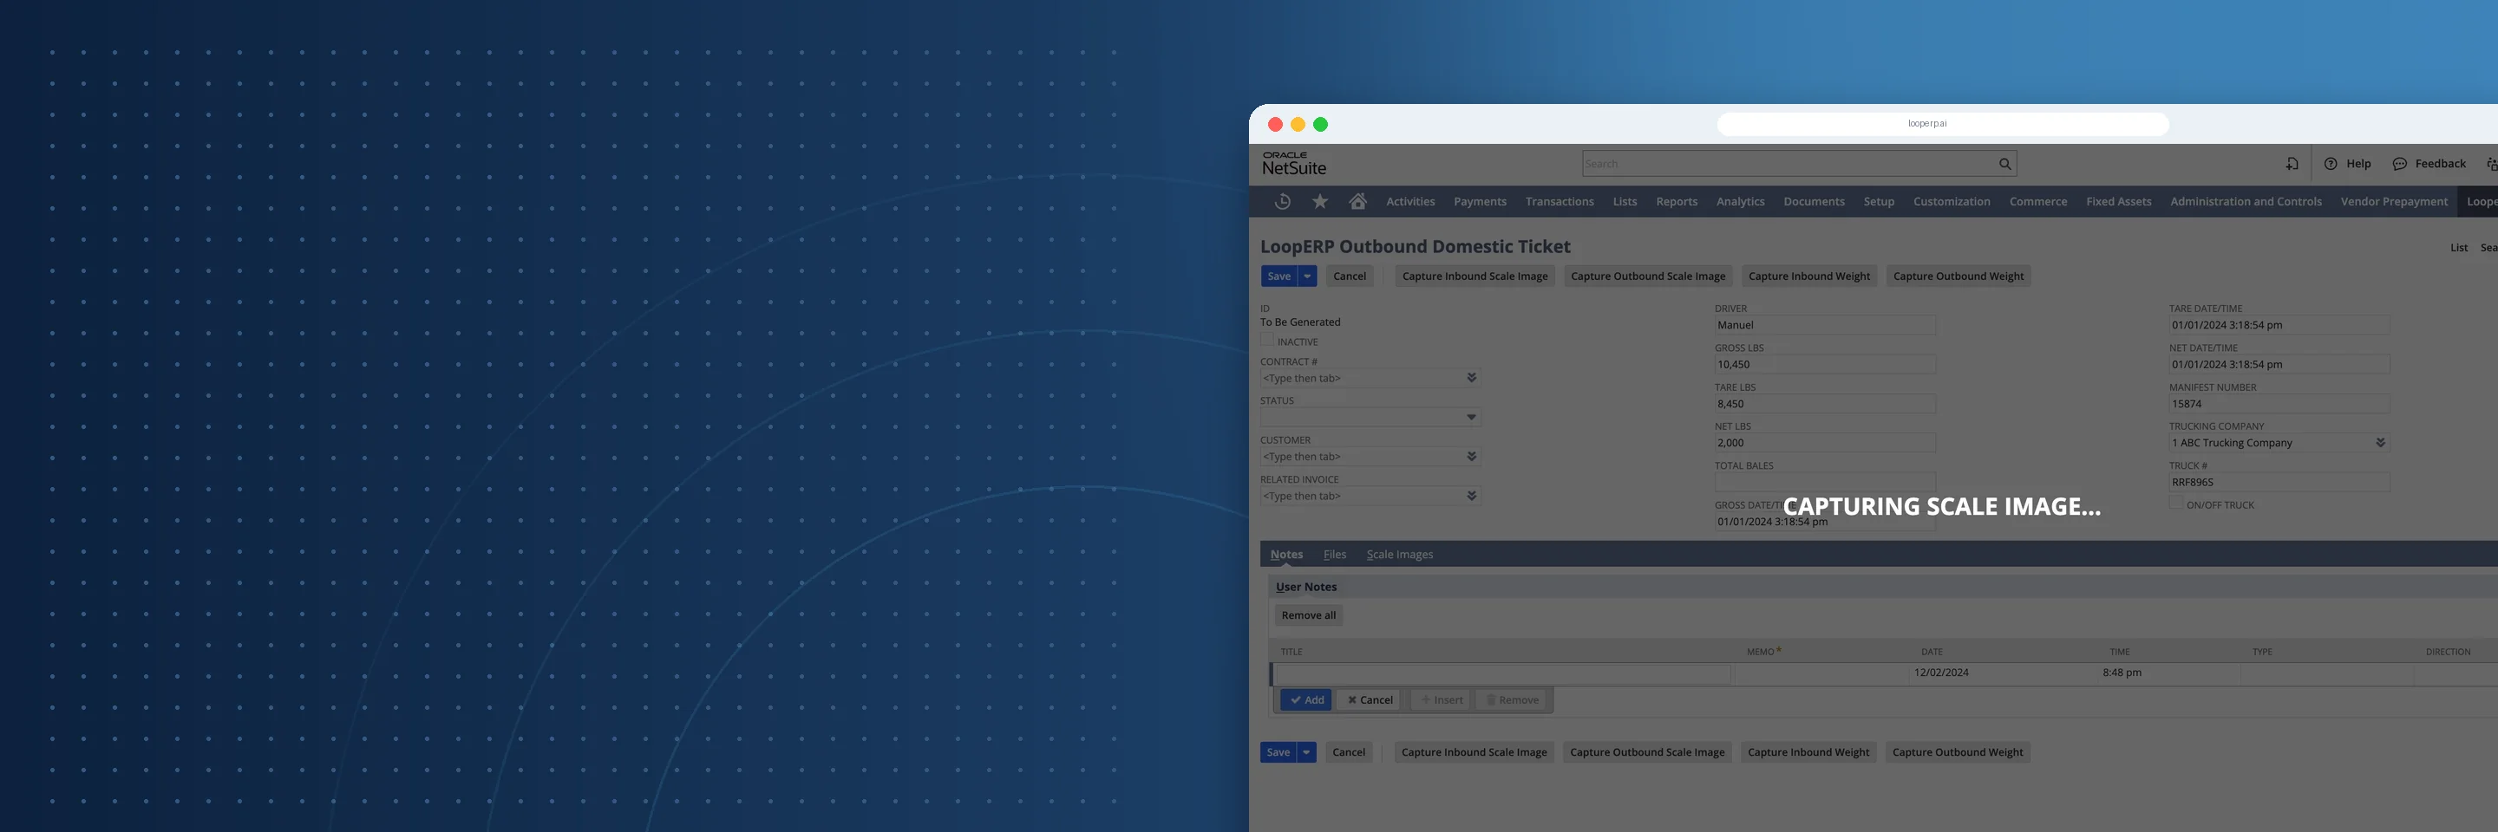Open the Vendor Prepayment menu
The height and width of the screenshot is (832, 2498).
click(2393, 201)
